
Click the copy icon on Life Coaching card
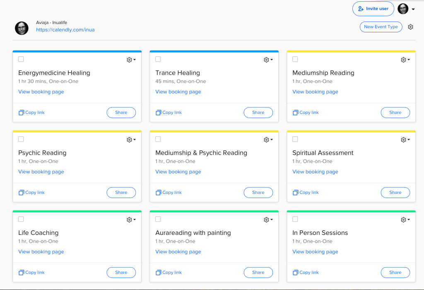tap(22, 273)
